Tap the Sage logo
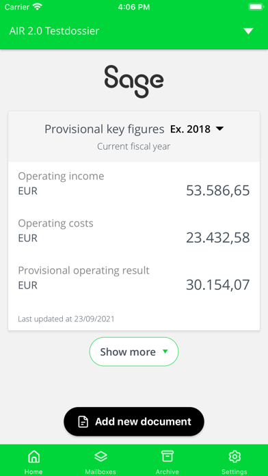Screen dimensions: 268x476 click(x=134, y=81)
